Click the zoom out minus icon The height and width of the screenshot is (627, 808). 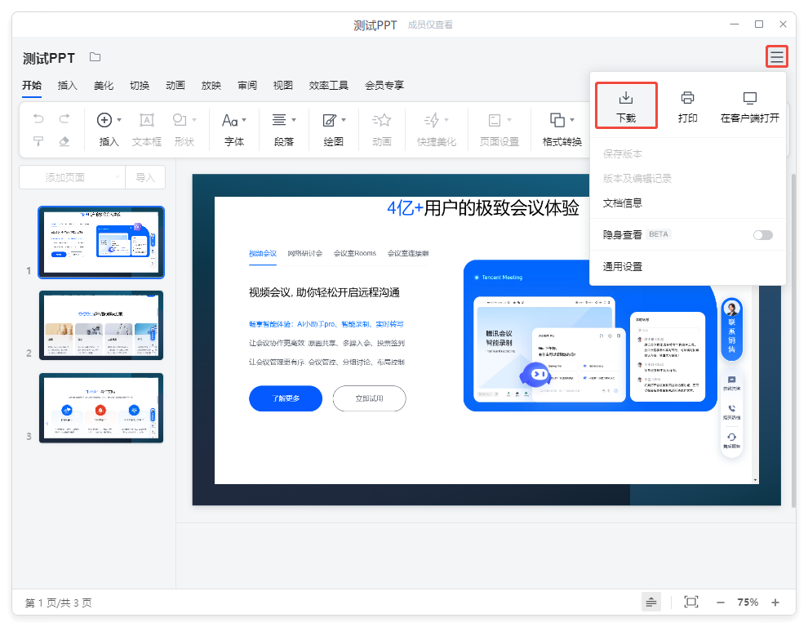tap(721, 603)
